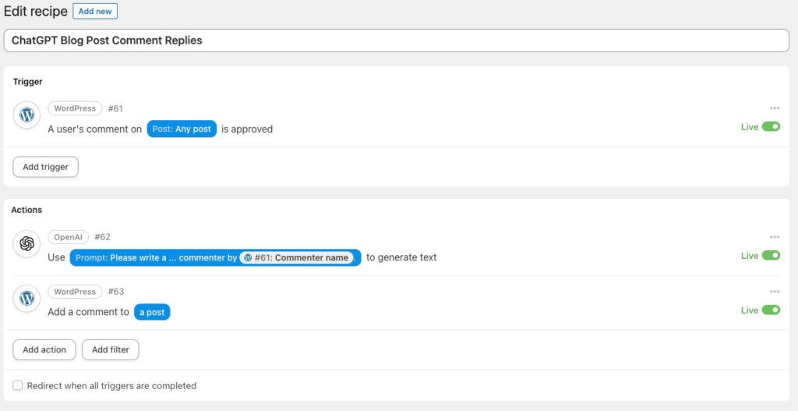Disable the Live switch on OpenAI action
This screenshot has width=798, height=411.
pos(771,256)
